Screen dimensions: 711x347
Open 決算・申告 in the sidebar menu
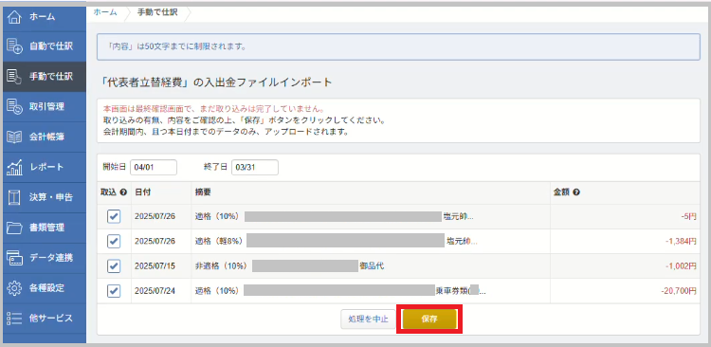click(x=45, y=197)
